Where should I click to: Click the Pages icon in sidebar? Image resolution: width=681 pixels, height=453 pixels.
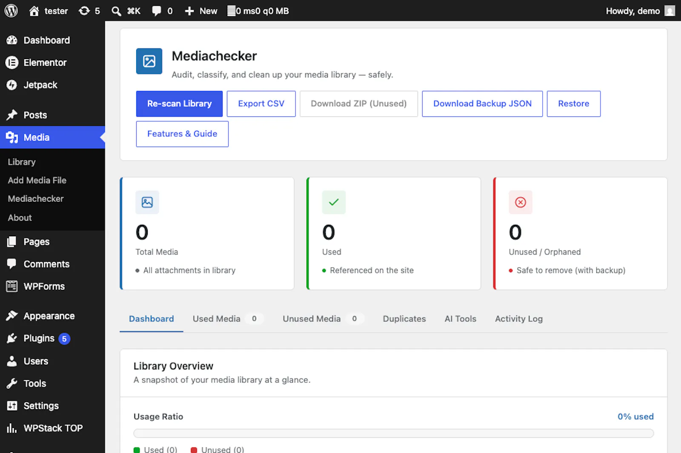(x=12, y=242)
